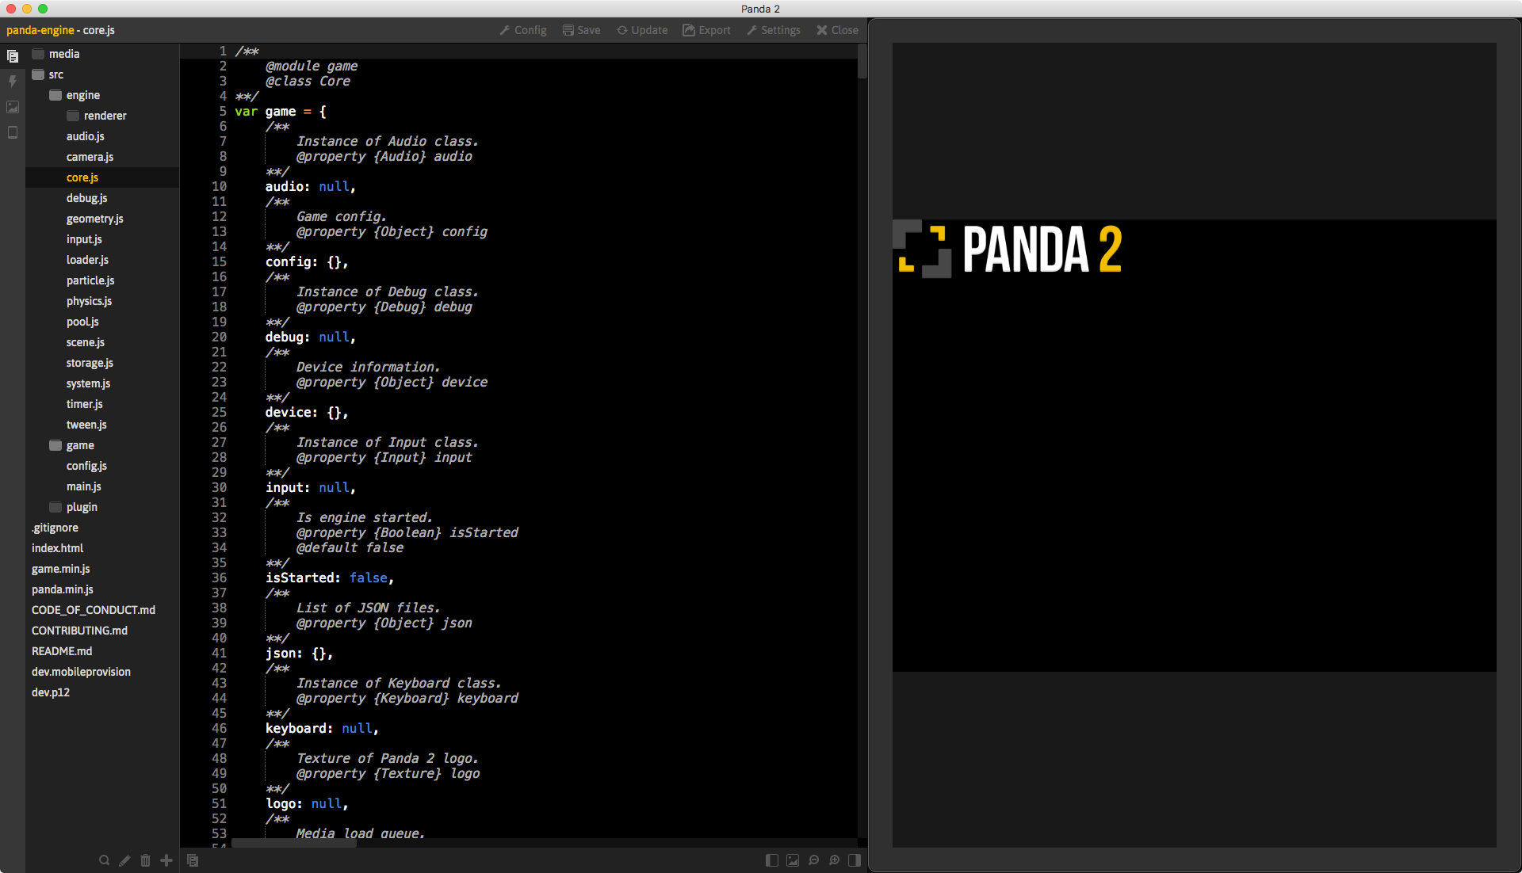This screenshot has height=873, width=1522.
Task: Click the Close toolbar label
Action: (845, 30)
